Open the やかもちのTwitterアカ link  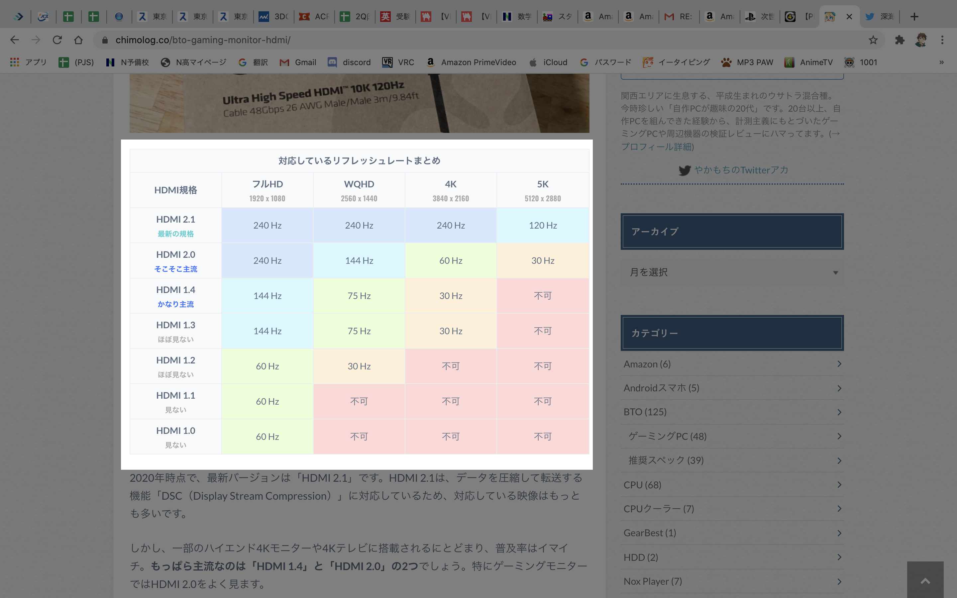(741, 170)
